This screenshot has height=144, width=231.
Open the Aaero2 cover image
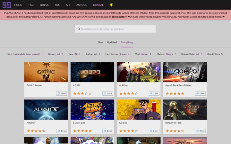185,72
